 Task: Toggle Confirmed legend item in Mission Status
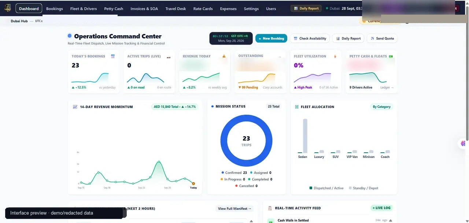(x=234, y=173)
